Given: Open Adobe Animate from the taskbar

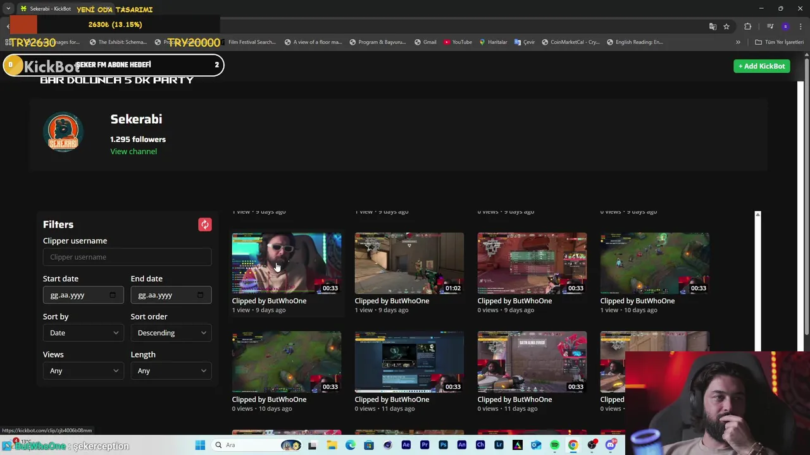Looking at the screenshot, I should [x=462, y=445].
